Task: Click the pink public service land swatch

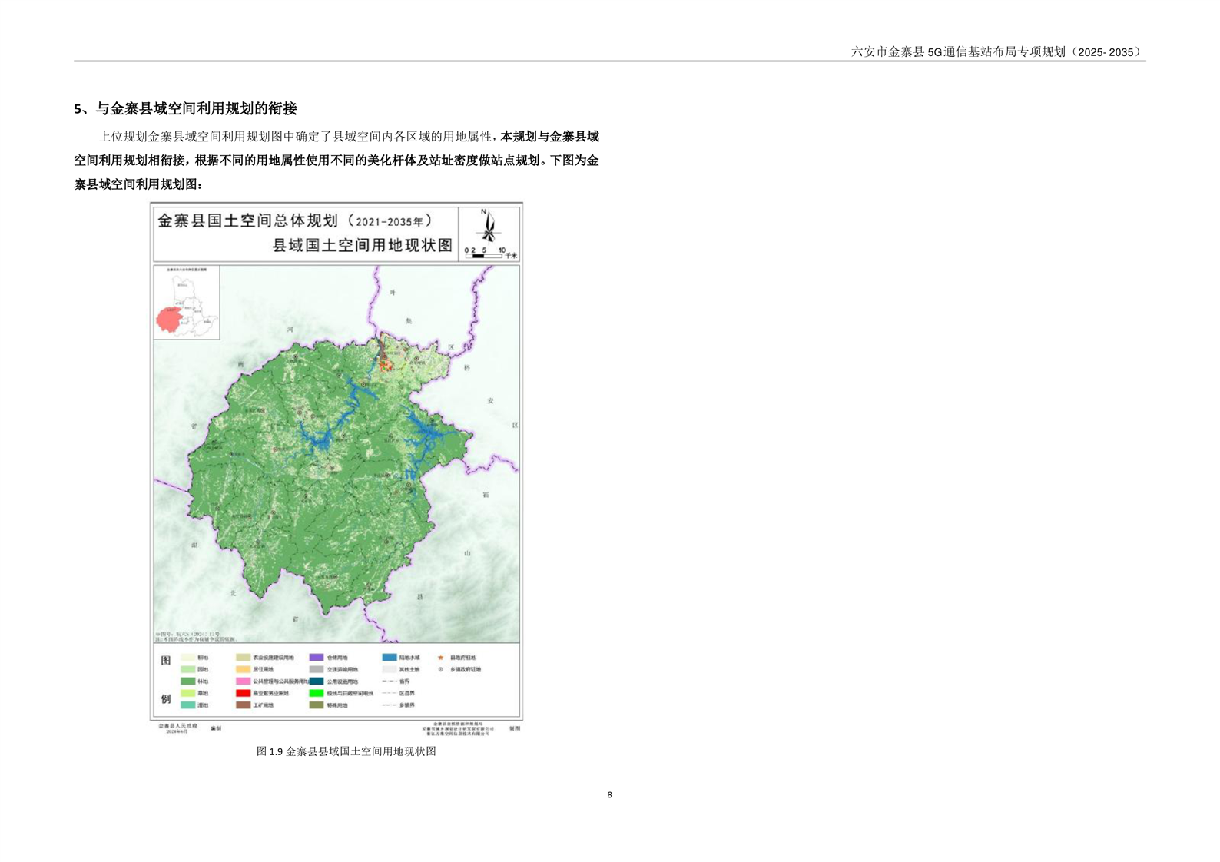Action: tap(243, 681)
